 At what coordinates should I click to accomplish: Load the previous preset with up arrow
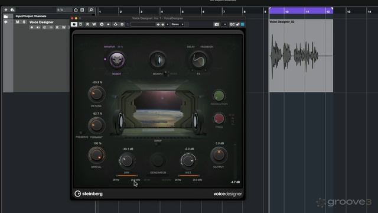(158, 24)
